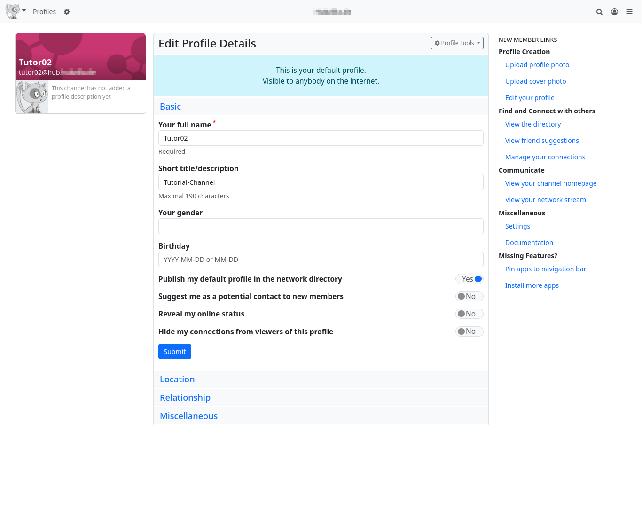Click the channel avatar logo in navbar
Screen dimensions: 642x530
[13, 11]
